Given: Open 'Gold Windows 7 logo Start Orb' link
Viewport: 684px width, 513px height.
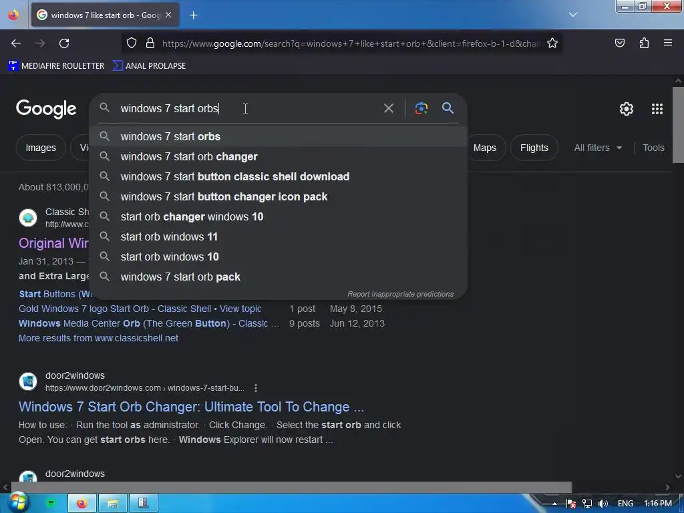Looking at the screenshot, I should pyautogui.click(x=140, y=309).
